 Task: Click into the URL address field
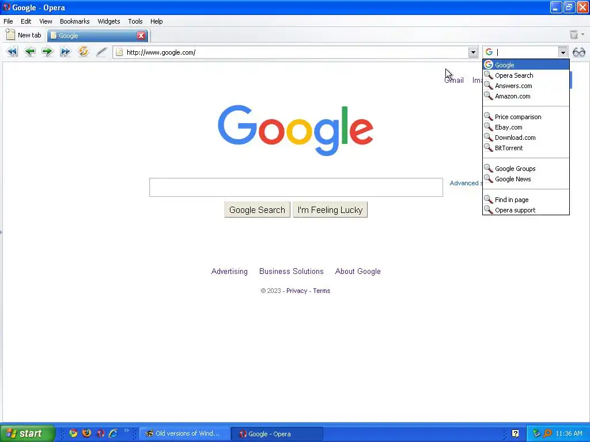[296, 52]
